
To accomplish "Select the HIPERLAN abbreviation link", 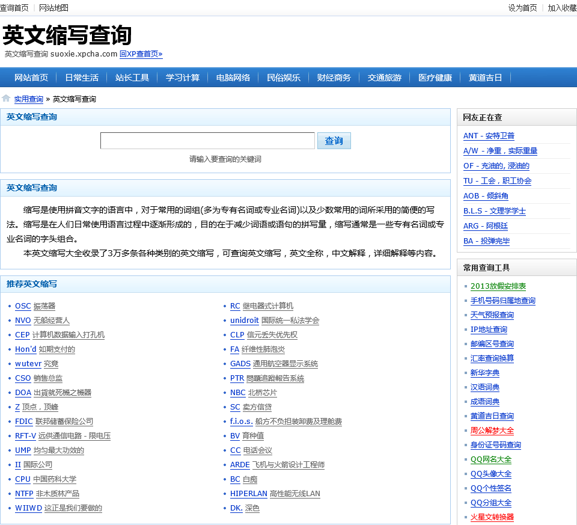I will (248, 494).
